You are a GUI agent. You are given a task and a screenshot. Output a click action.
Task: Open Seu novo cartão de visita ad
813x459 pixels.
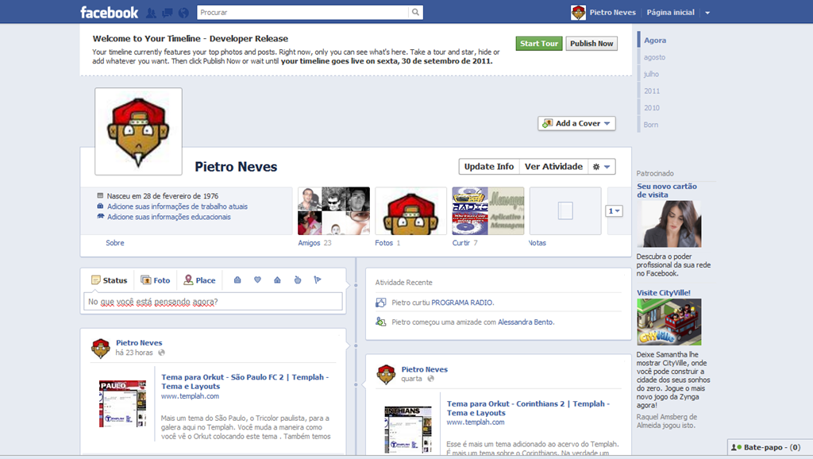[x=667, y=191]
